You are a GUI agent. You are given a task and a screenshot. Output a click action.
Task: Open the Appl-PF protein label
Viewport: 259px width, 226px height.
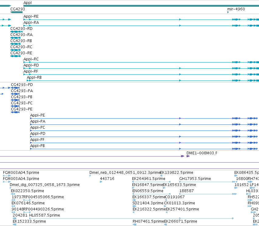point(37,140)
